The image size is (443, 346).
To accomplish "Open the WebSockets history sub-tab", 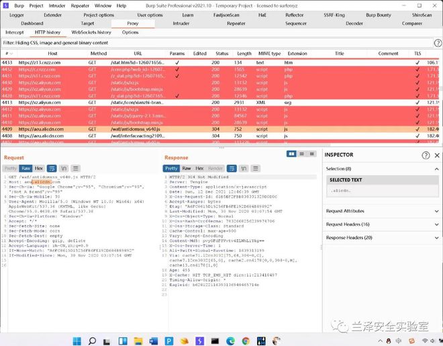I will coord(91,32).
